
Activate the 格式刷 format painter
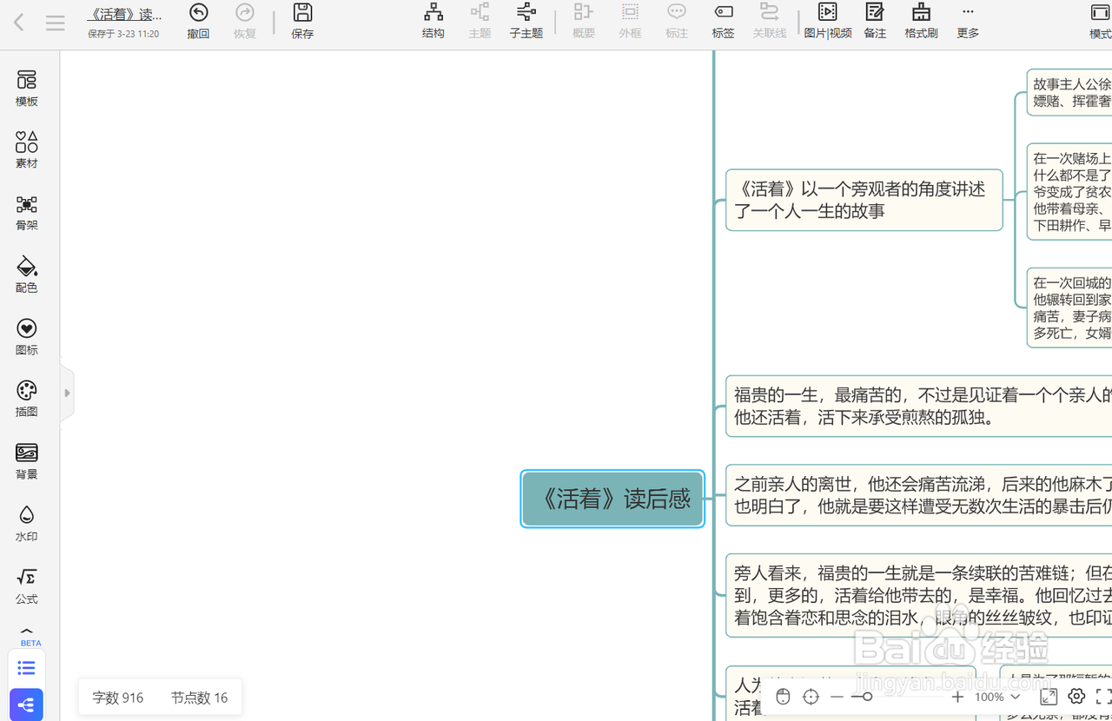pyautogui.click(x=921, y=22)
